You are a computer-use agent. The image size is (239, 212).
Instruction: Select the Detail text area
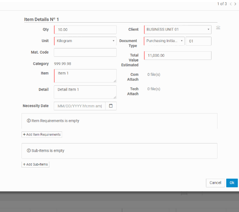(85, 92)
